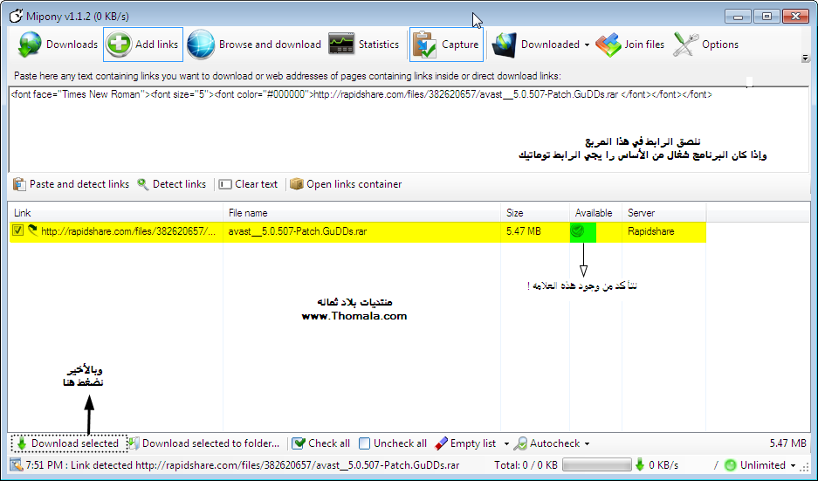
Task: Show the Statistics view
Action: pos(364,45)
